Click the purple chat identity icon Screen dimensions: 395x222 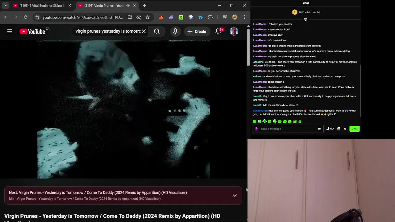[256, 129]
